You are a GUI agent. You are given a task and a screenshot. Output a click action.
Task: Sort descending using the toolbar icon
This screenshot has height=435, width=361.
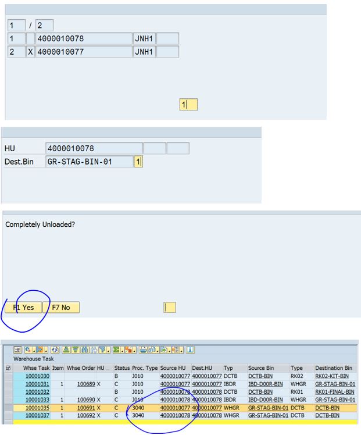tap(76, 349)
